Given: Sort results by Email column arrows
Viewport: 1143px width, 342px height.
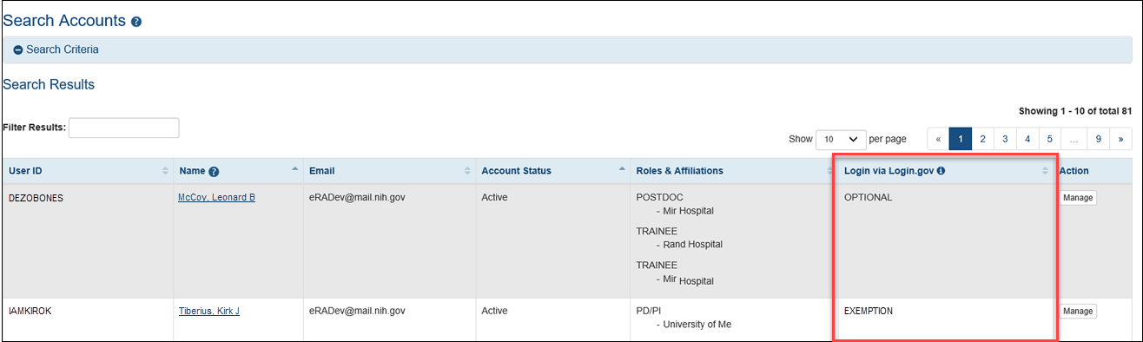Looking at the screenshot, I should 467,171.
